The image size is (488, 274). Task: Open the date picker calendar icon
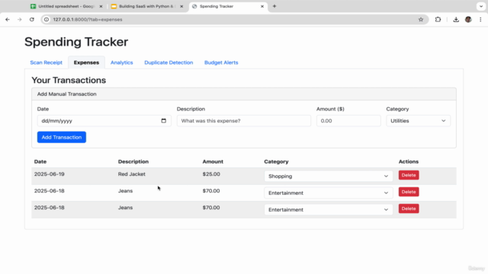pos(164,120)
